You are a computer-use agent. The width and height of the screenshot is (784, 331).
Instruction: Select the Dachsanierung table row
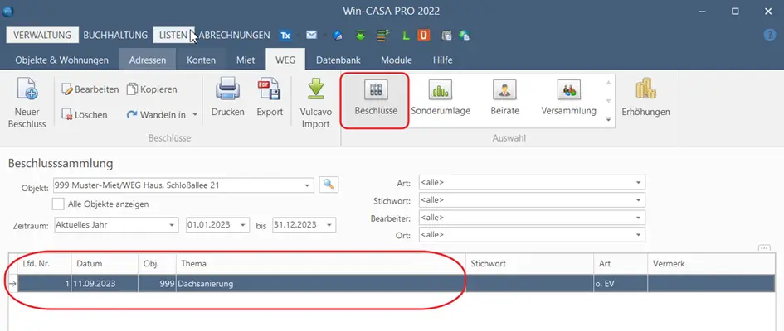(398, 284)
